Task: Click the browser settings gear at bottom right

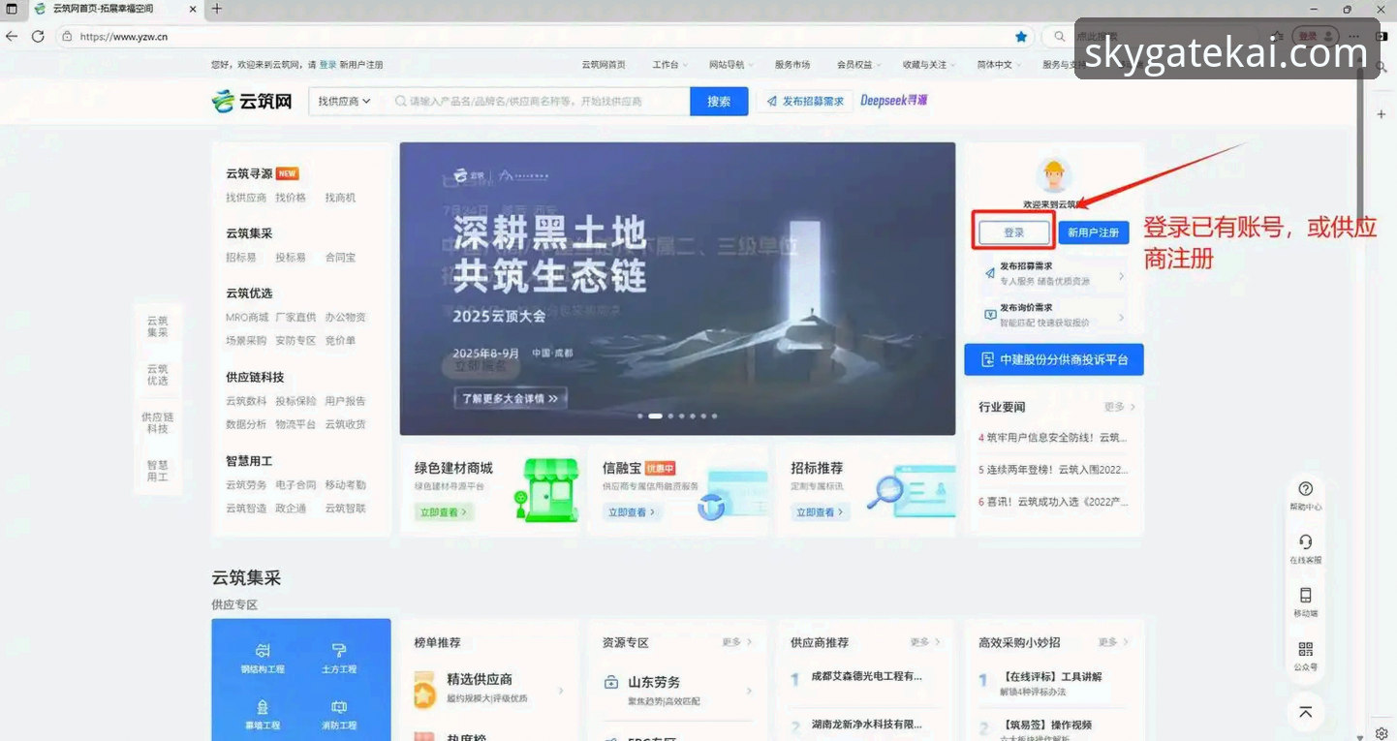Action: [1381, 733]
